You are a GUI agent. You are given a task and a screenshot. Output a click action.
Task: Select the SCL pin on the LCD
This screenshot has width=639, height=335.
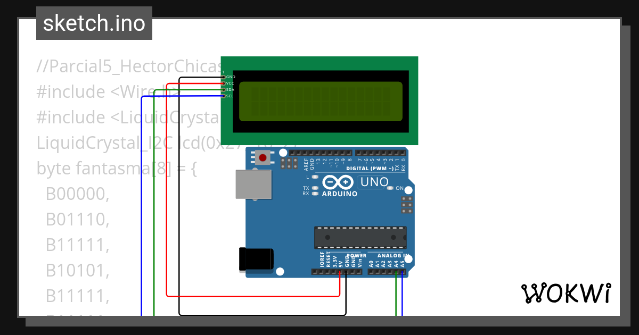click(223, 96)
